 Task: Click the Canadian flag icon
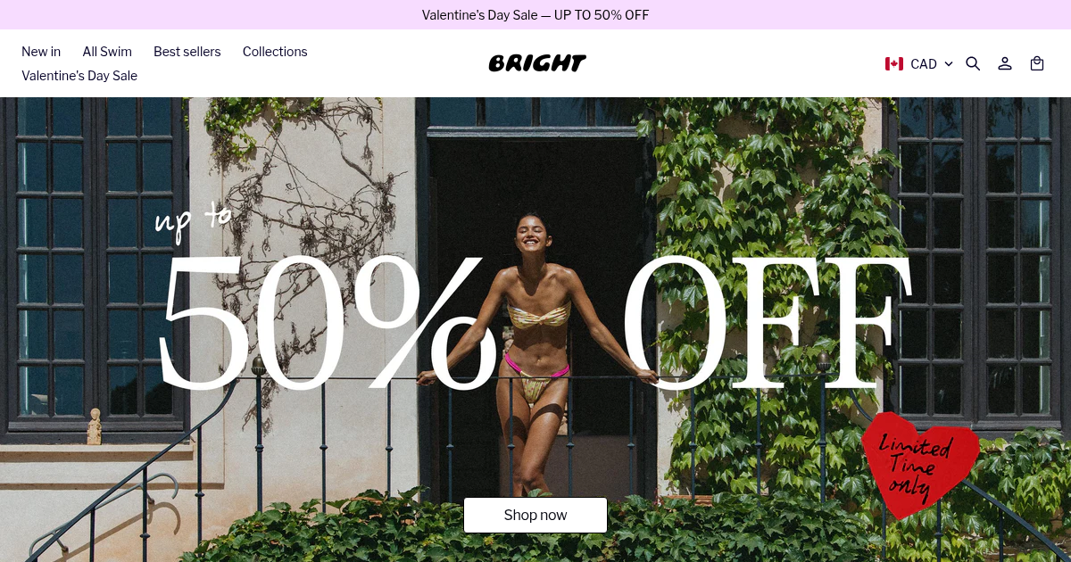[894, 63]
